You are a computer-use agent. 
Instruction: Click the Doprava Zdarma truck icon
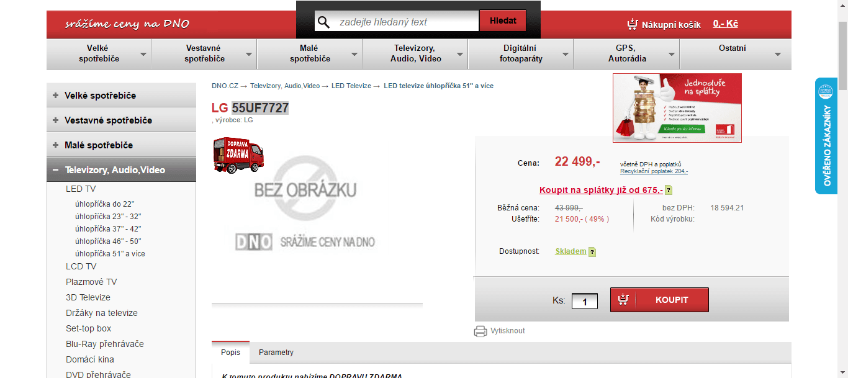point(238,155)
